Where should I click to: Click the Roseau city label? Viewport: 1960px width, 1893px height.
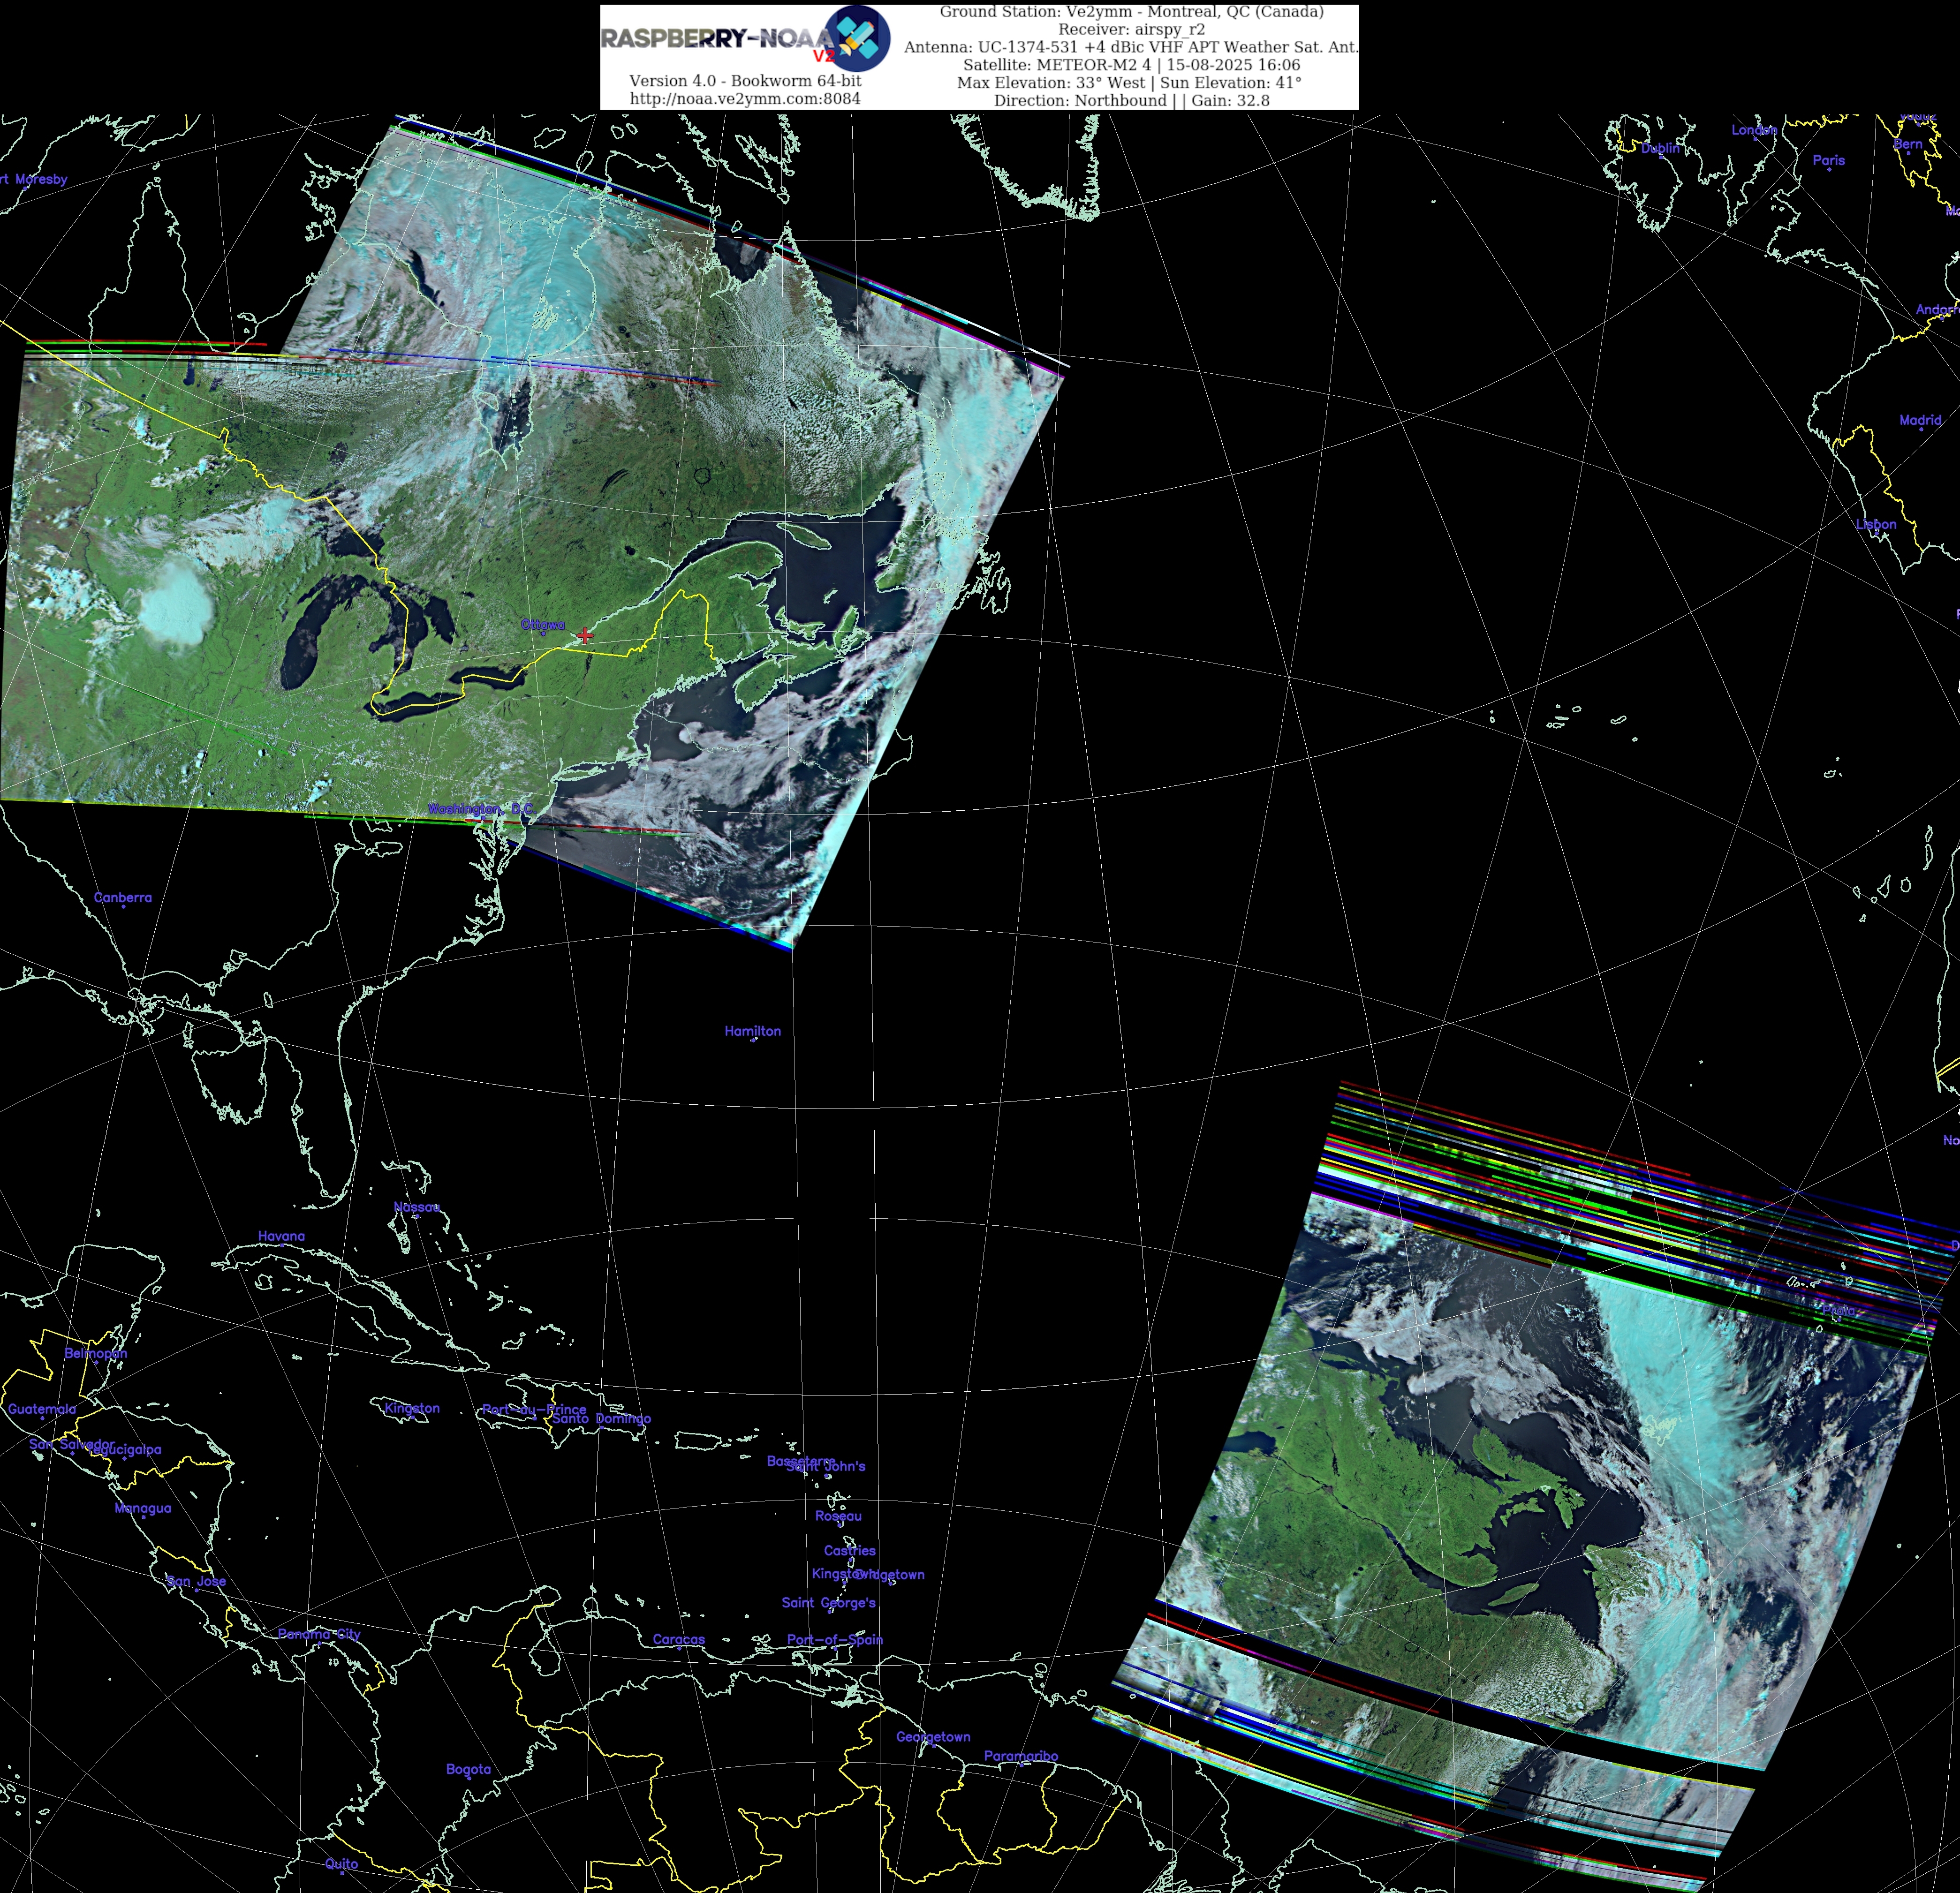tap(838, 1516)
